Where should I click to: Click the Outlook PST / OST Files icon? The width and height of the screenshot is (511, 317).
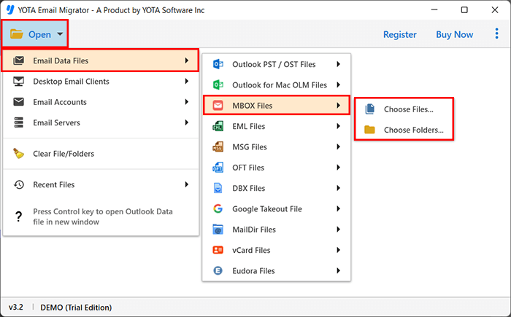click(218, 64)
